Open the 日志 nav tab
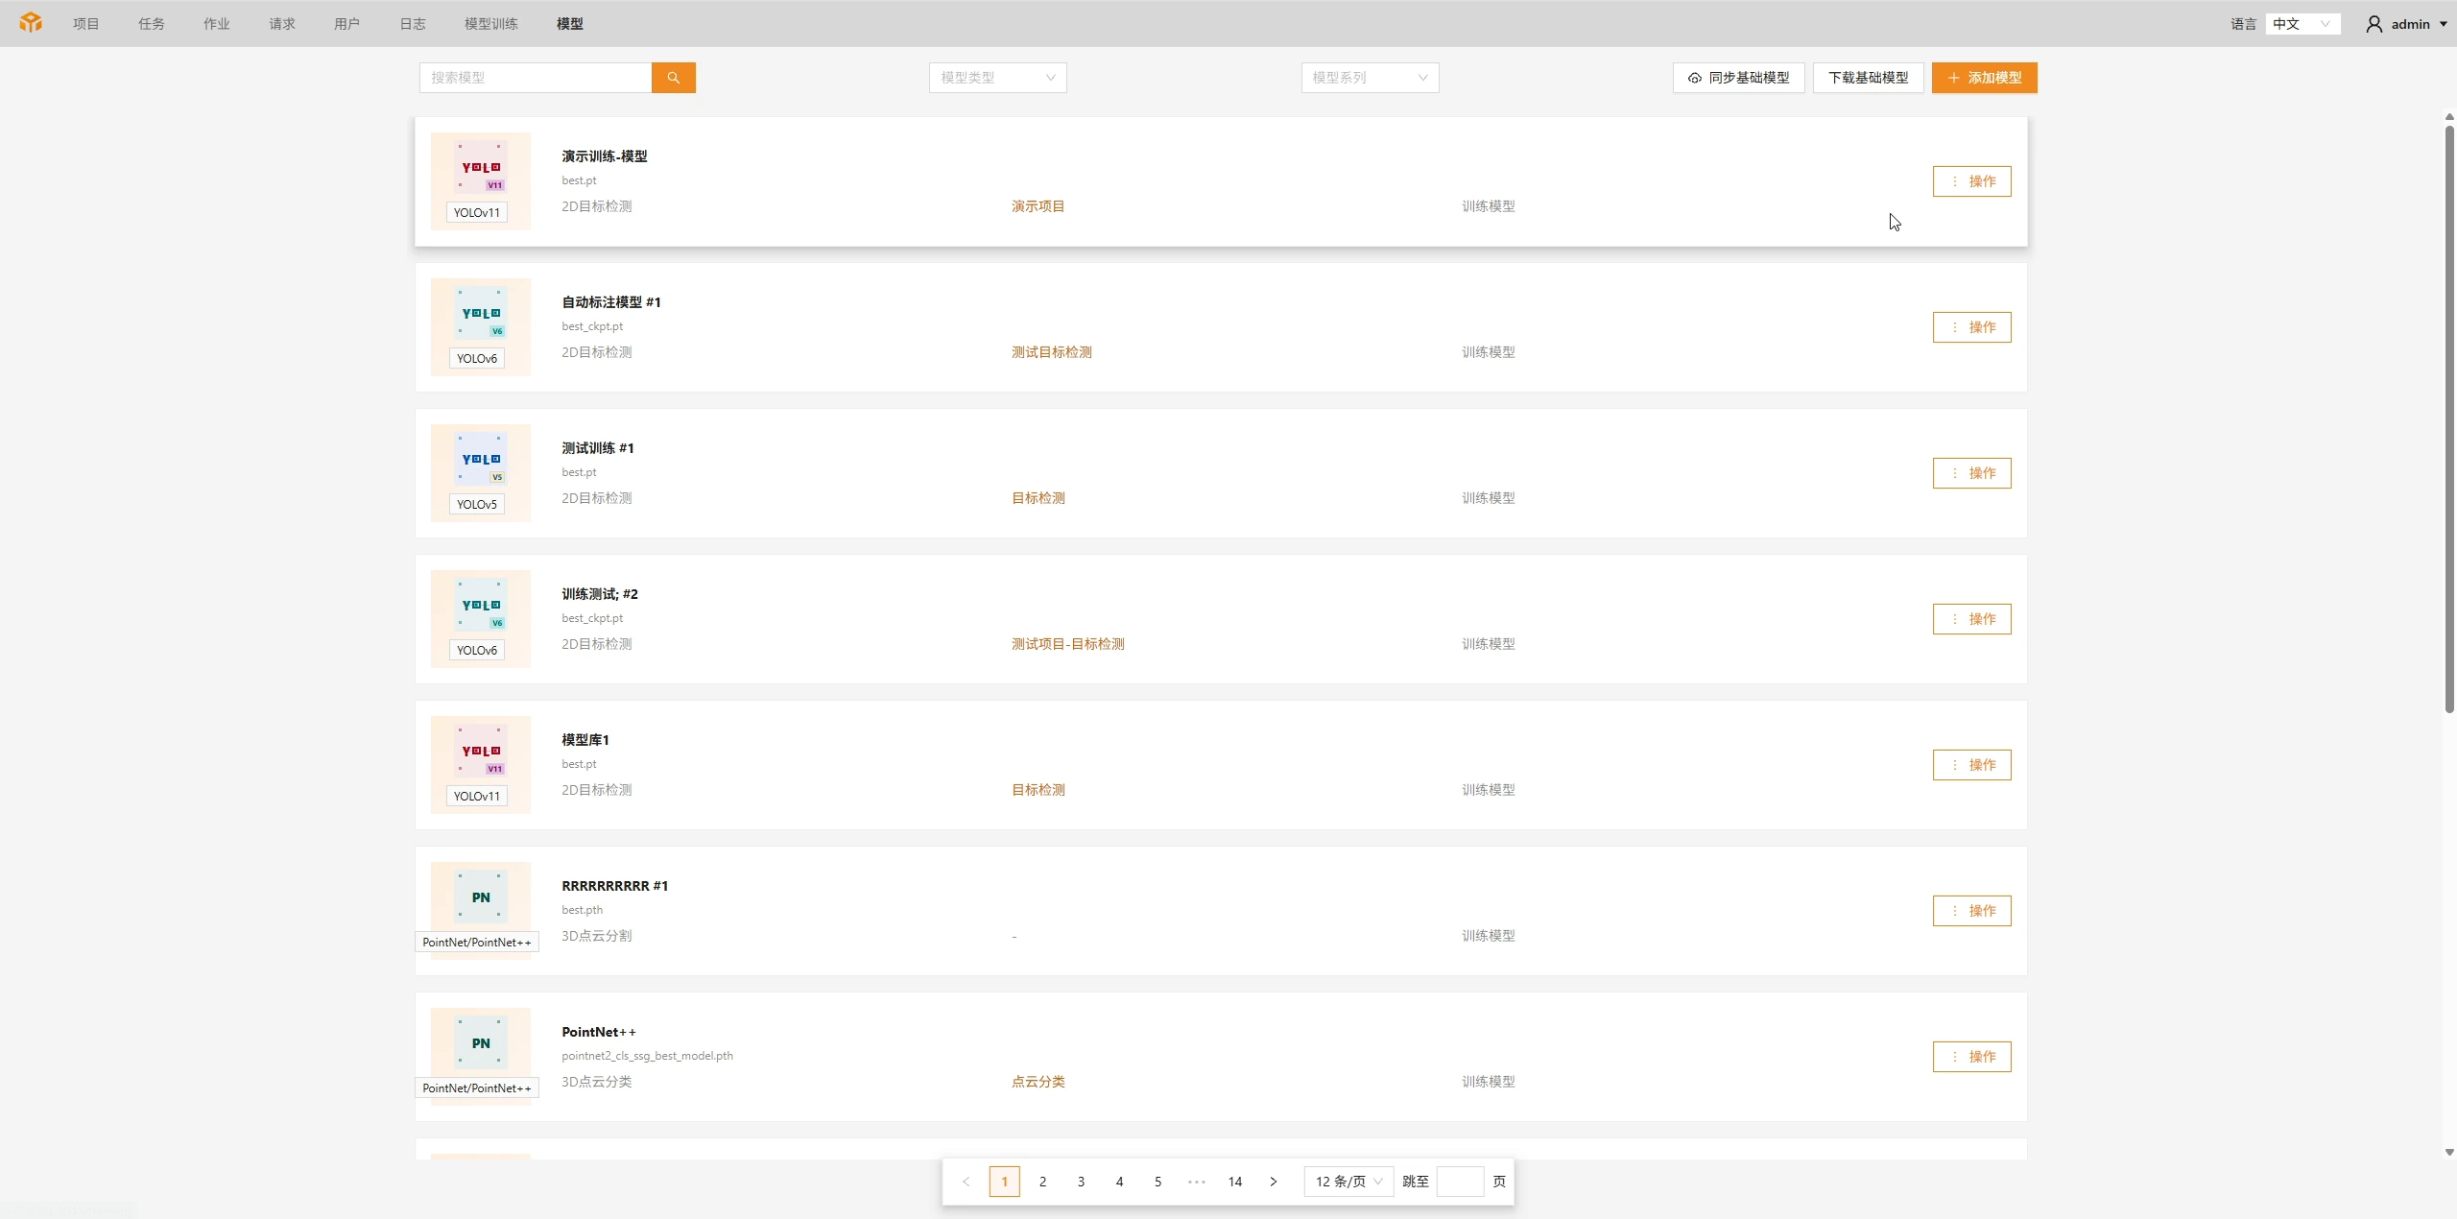This screenshot has width=2457, height=1219. (x=413, y=24)
